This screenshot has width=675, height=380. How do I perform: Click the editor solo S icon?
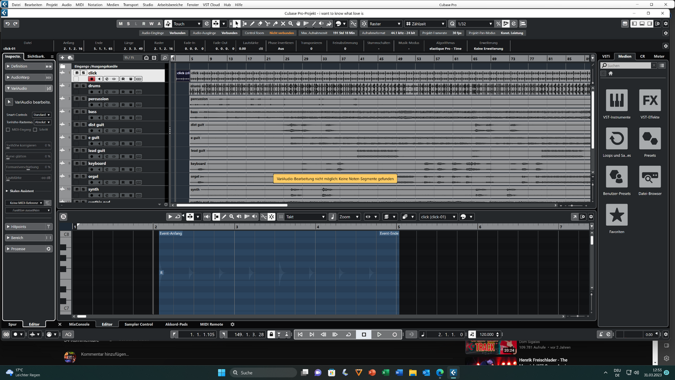click(63, 217)
